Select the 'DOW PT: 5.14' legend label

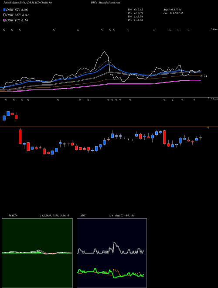point(17,21)
